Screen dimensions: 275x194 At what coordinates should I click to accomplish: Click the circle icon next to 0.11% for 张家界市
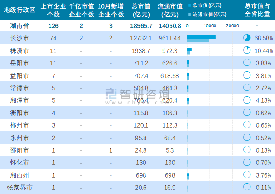pyautogui.click(x=247, y=187)
